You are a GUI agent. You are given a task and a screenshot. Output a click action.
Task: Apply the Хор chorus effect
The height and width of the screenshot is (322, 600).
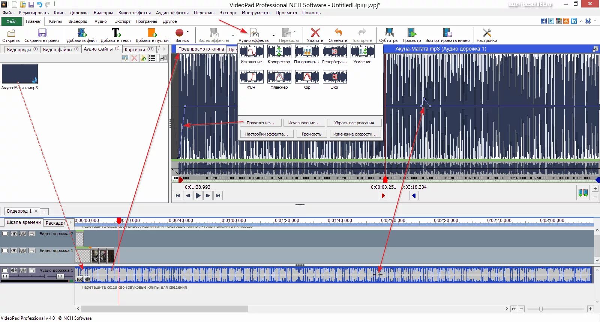click(307, 77)
